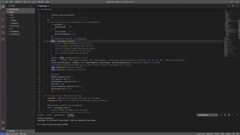Expand the Open Editors section

[21, 9]
